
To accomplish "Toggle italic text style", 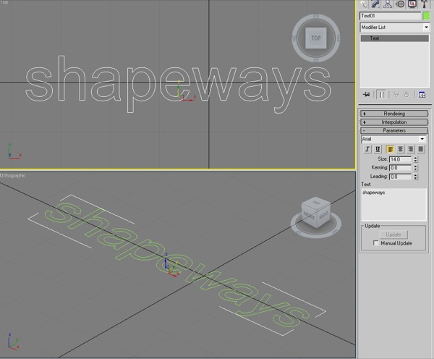I will [367, 149].
